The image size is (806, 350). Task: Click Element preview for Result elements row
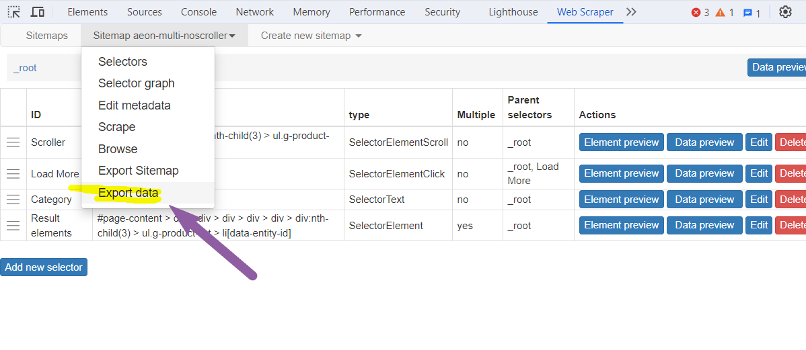(x=621, y=225)
